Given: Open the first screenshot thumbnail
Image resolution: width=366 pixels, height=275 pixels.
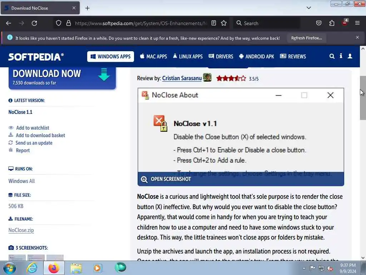Looking at the screenshot, I should point(17,258).
